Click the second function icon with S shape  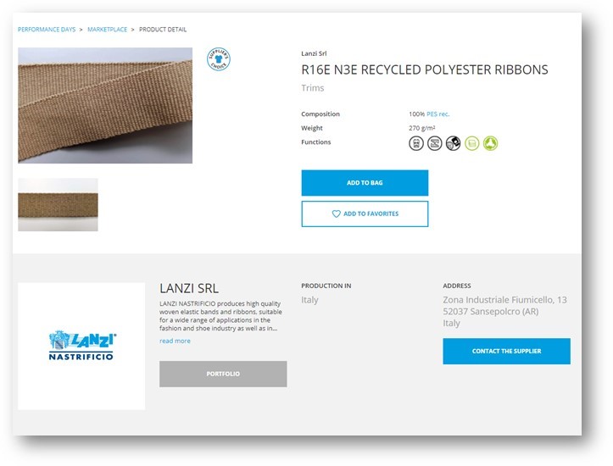(x=435, y=143)
